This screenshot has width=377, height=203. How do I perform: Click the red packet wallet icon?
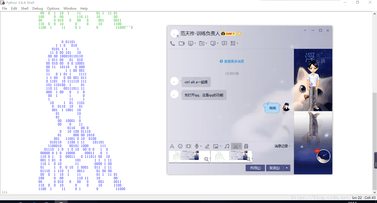coord(246,146)
